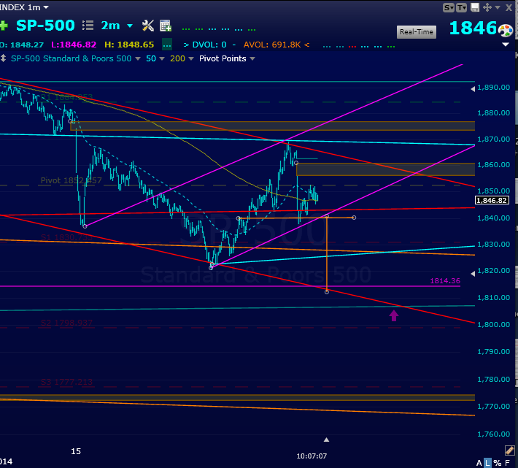
Task: Click the 10:07:07 time label
Action: 312,456
